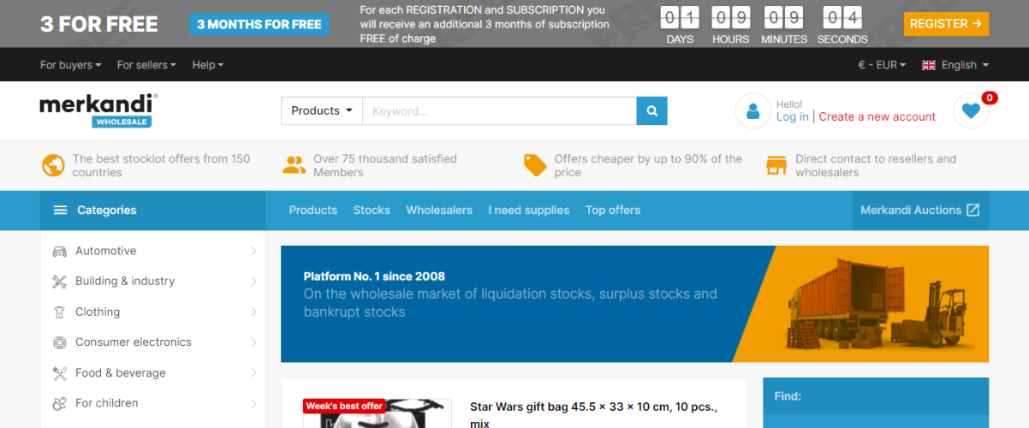Click the orange REGISTER button
The image size is (1029, 428).
[946, 24]
